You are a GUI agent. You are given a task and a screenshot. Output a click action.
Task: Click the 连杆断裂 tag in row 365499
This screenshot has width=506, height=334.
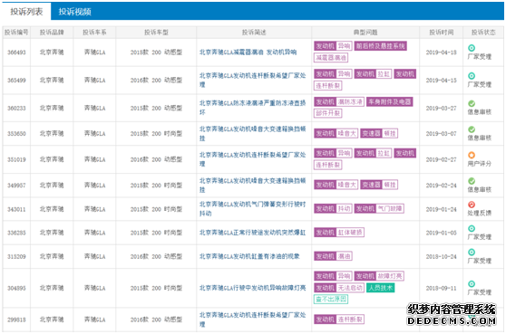click(328, 86)
